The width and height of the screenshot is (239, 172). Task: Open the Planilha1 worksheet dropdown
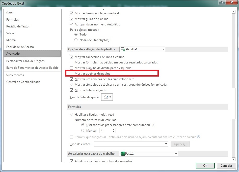point(142,49)
